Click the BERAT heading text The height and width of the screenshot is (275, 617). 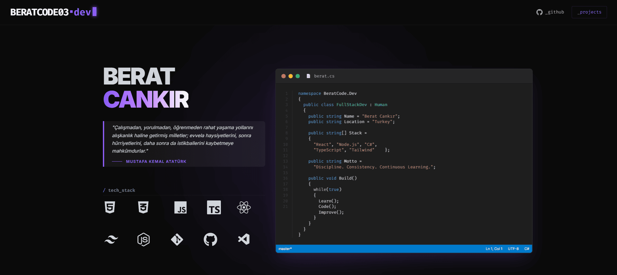point(139,76)
